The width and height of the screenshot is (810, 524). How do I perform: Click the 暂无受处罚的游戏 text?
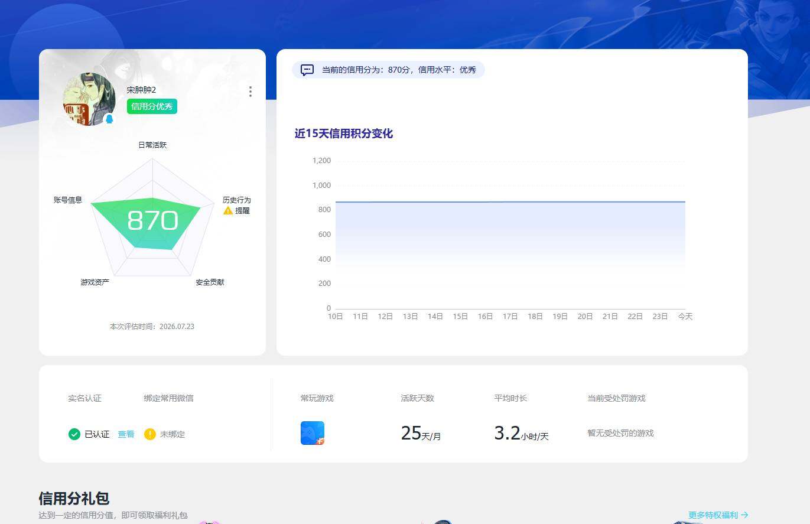pyautogui.click(x=620, y=433)
